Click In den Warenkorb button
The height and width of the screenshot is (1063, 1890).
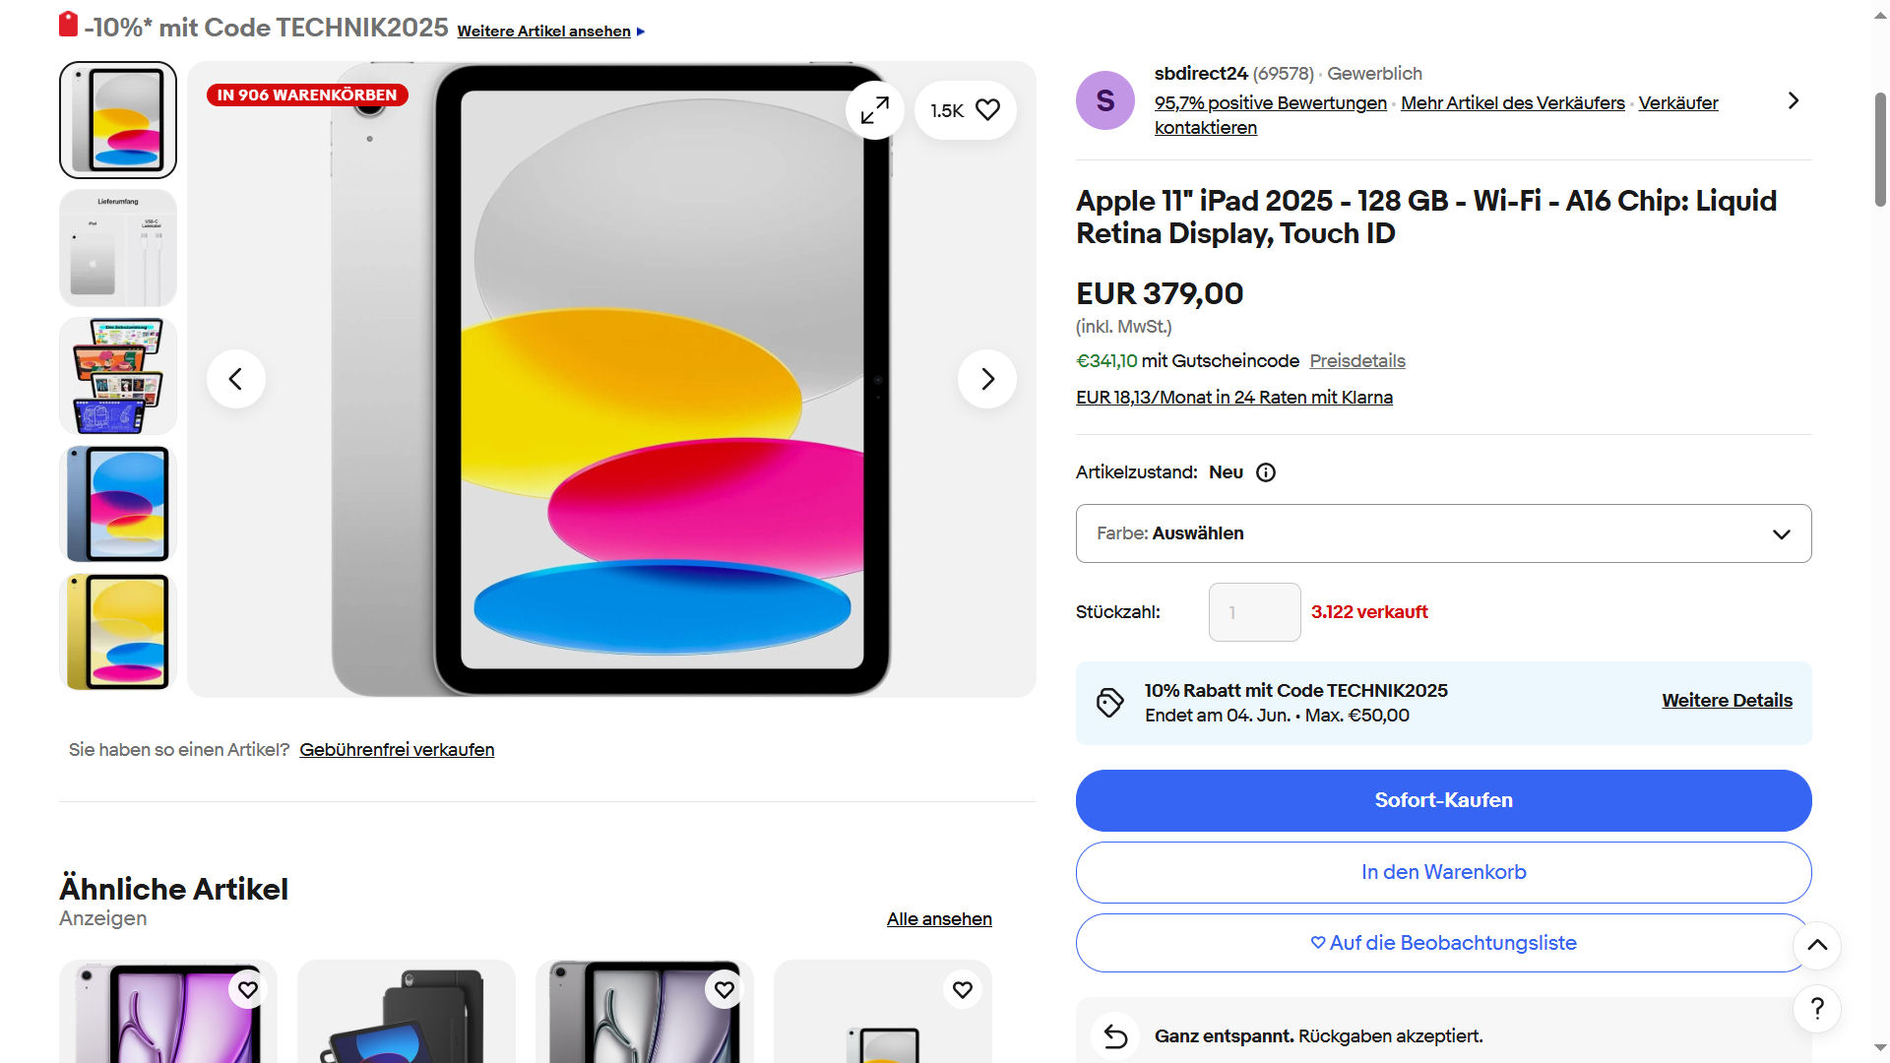pos(1443,872)
